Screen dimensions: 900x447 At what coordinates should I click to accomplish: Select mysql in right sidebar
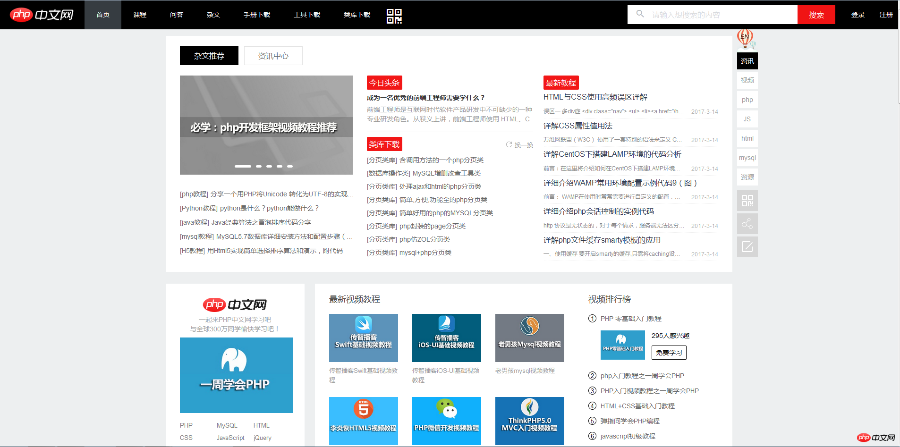747,158
